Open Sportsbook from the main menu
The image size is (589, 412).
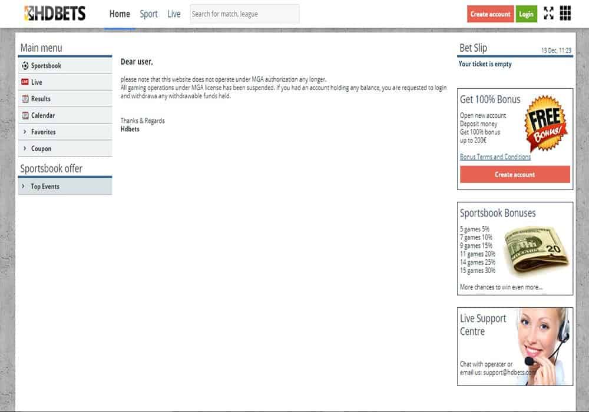click(x=65, y=66)
